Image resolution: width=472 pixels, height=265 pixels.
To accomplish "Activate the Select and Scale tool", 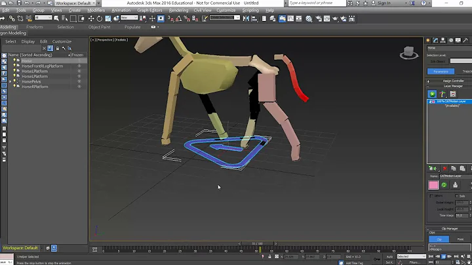I will click(108, 18).
